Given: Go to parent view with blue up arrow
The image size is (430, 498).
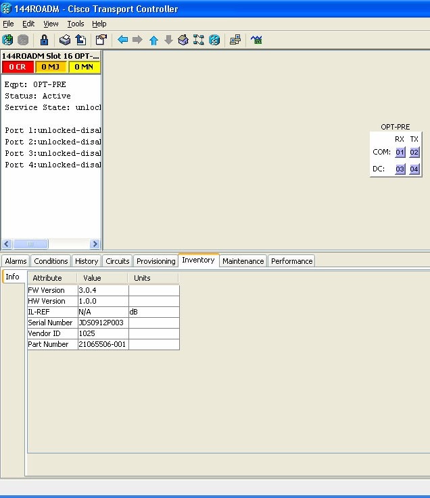Looking at the screenshot, I should point(153,40).
